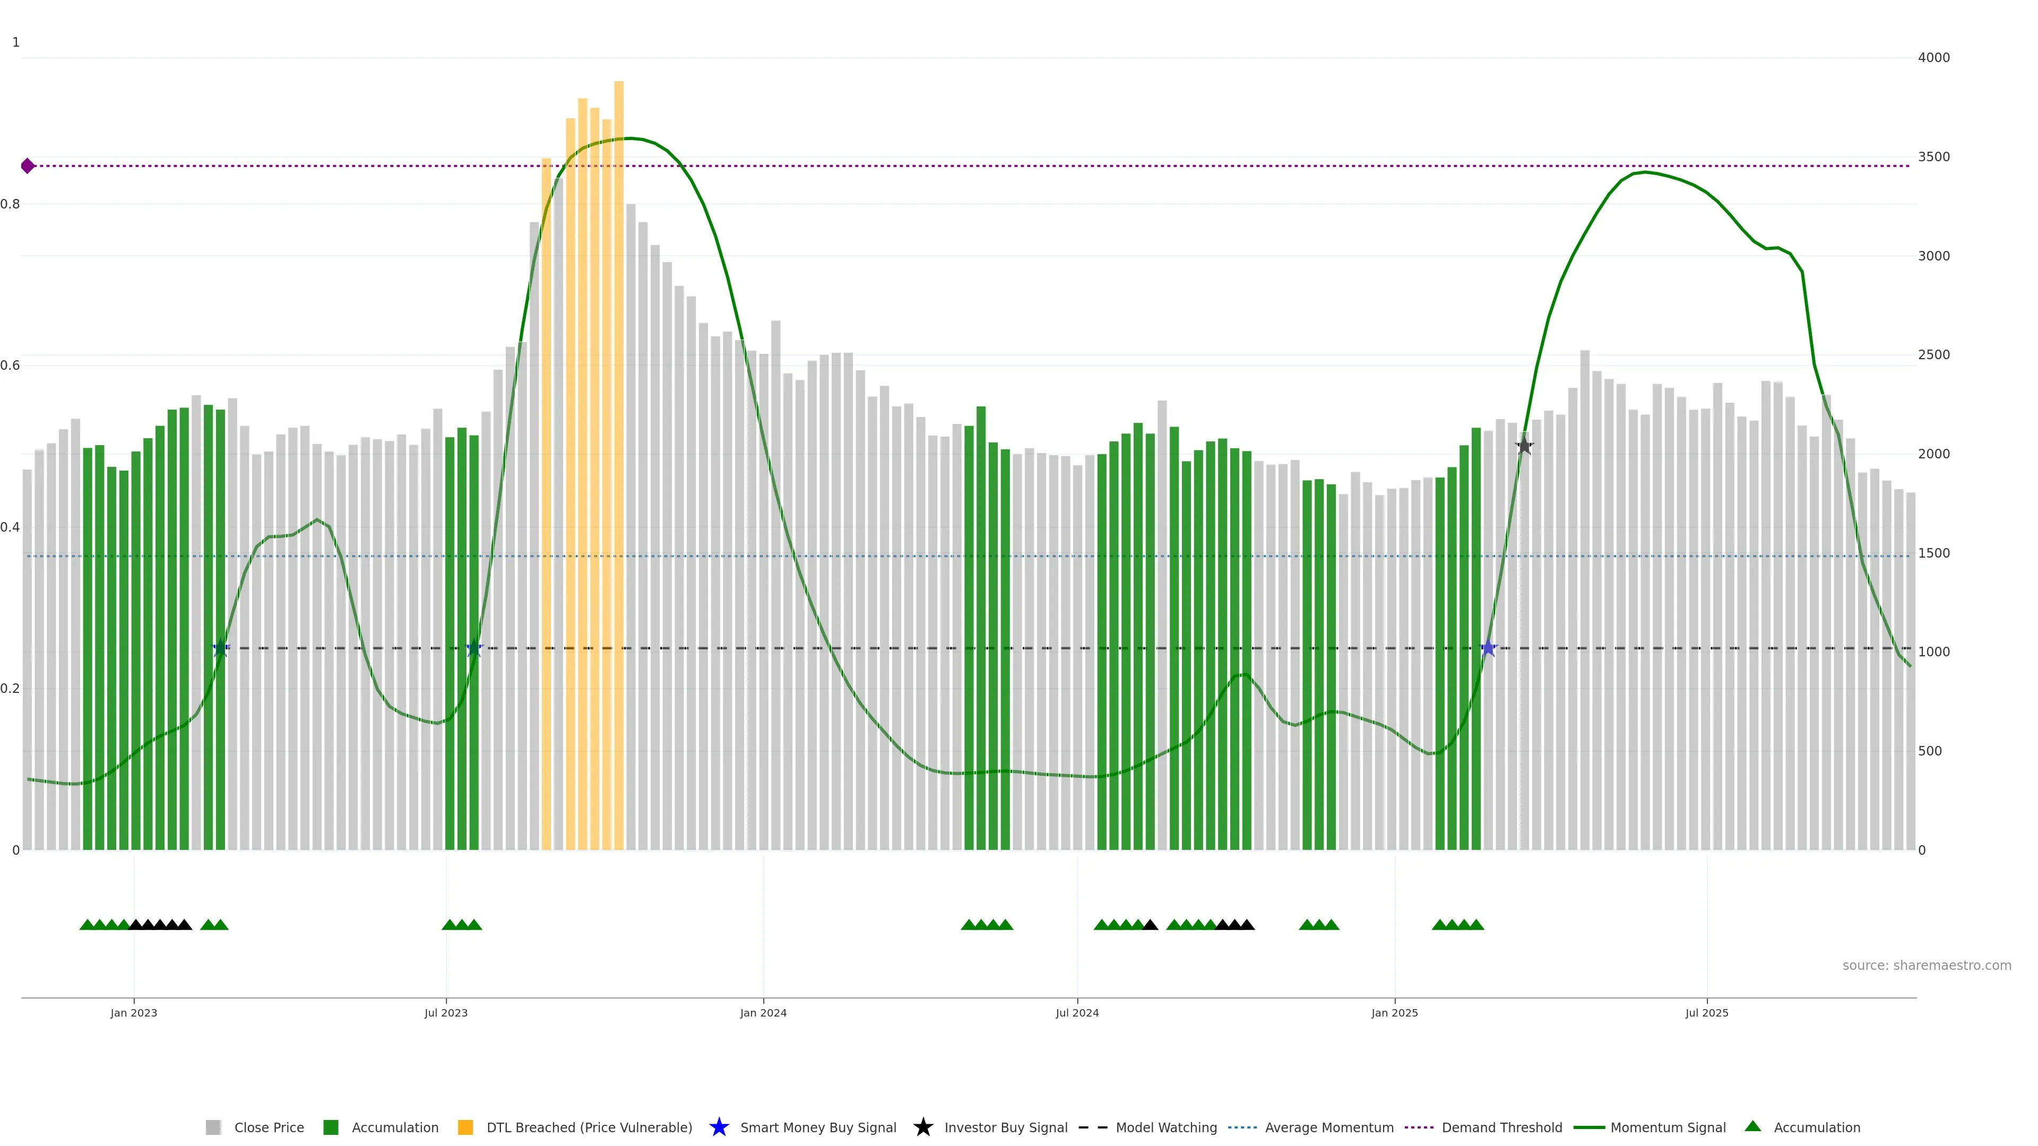This screenshot has width=2038, height=1146.
Task: Click the orange DTL Breached color swatch
Action: (465, 1127)
